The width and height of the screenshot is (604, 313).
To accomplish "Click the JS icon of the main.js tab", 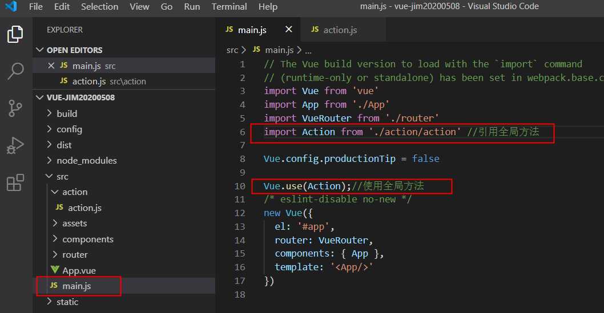I will pos(229,29).
